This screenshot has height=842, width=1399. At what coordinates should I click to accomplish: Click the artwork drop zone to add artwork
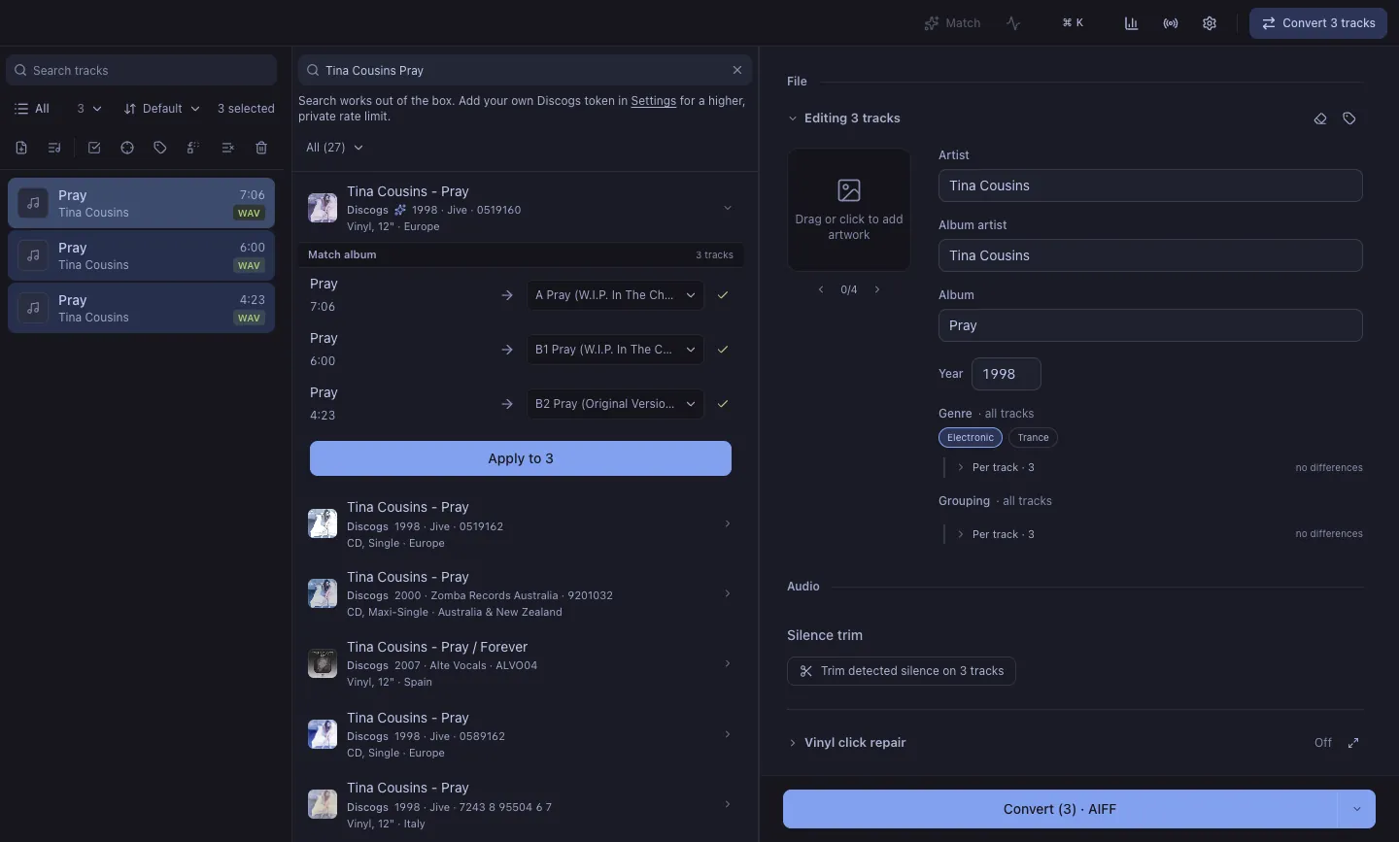pos(849,210)
